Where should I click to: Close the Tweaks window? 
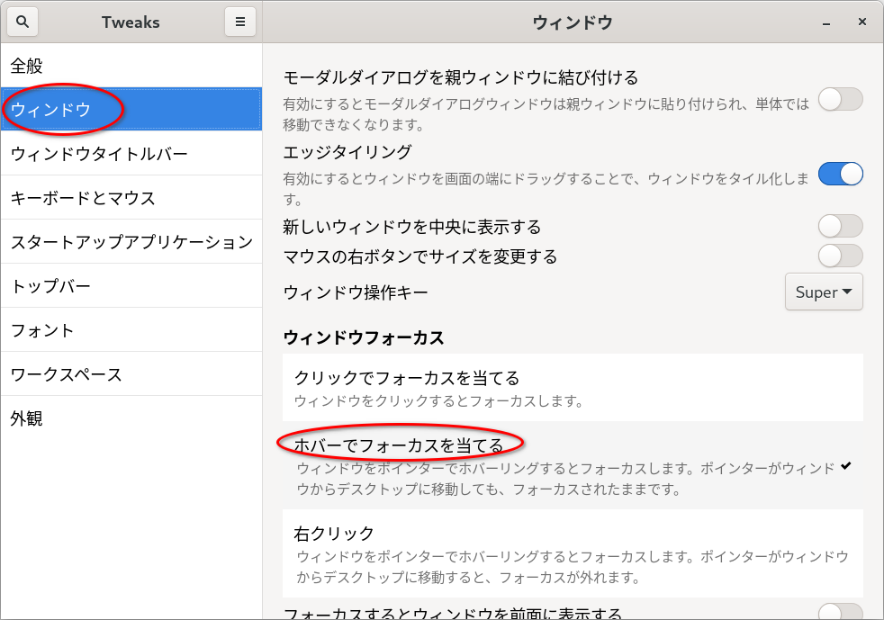pyautogui.click(x=862, y=22)
